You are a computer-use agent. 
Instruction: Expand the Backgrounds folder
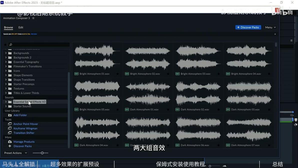[x=6, y=53]
